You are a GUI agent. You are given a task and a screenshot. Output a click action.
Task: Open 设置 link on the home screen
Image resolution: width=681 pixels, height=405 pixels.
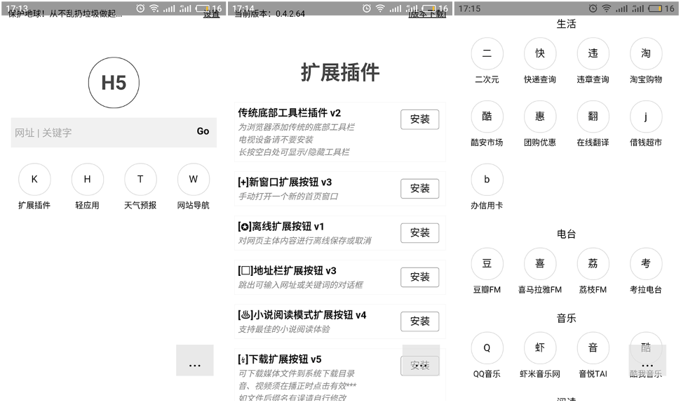pos(212,14)
